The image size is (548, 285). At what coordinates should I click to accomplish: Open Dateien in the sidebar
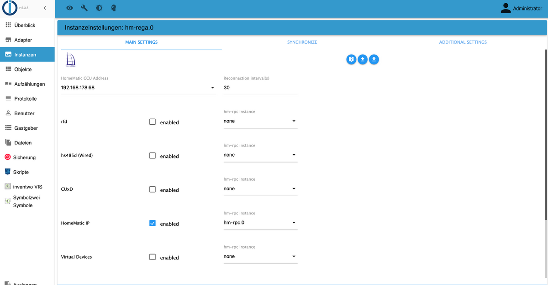tap(27, 142)
